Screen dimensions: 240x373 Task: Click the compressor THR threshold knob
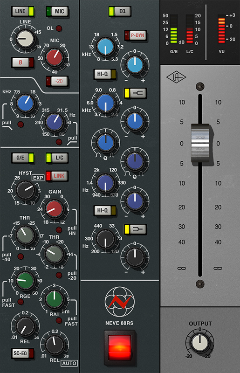point(55,254)
